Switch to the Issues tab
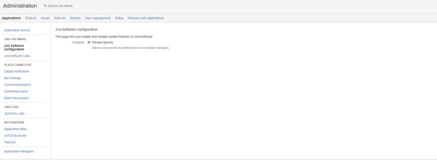 pyautogui.click(x=45, y=18)
